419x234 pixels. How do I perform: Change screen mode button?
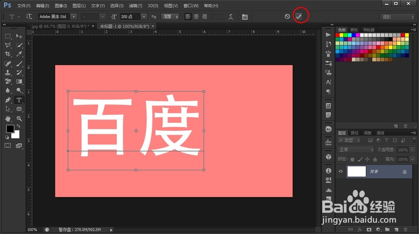(x=19, y=145)
